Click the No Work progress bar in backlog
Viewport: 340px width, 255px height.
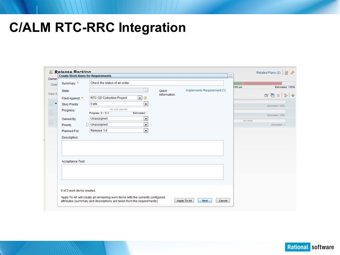click(x=260, y=121)
